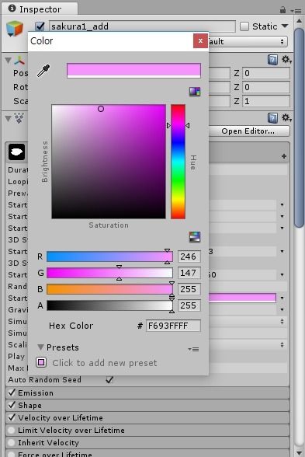Open the Start Color mode dropdown arrow
Screen dimensions: 305x457
coord(282,298)
